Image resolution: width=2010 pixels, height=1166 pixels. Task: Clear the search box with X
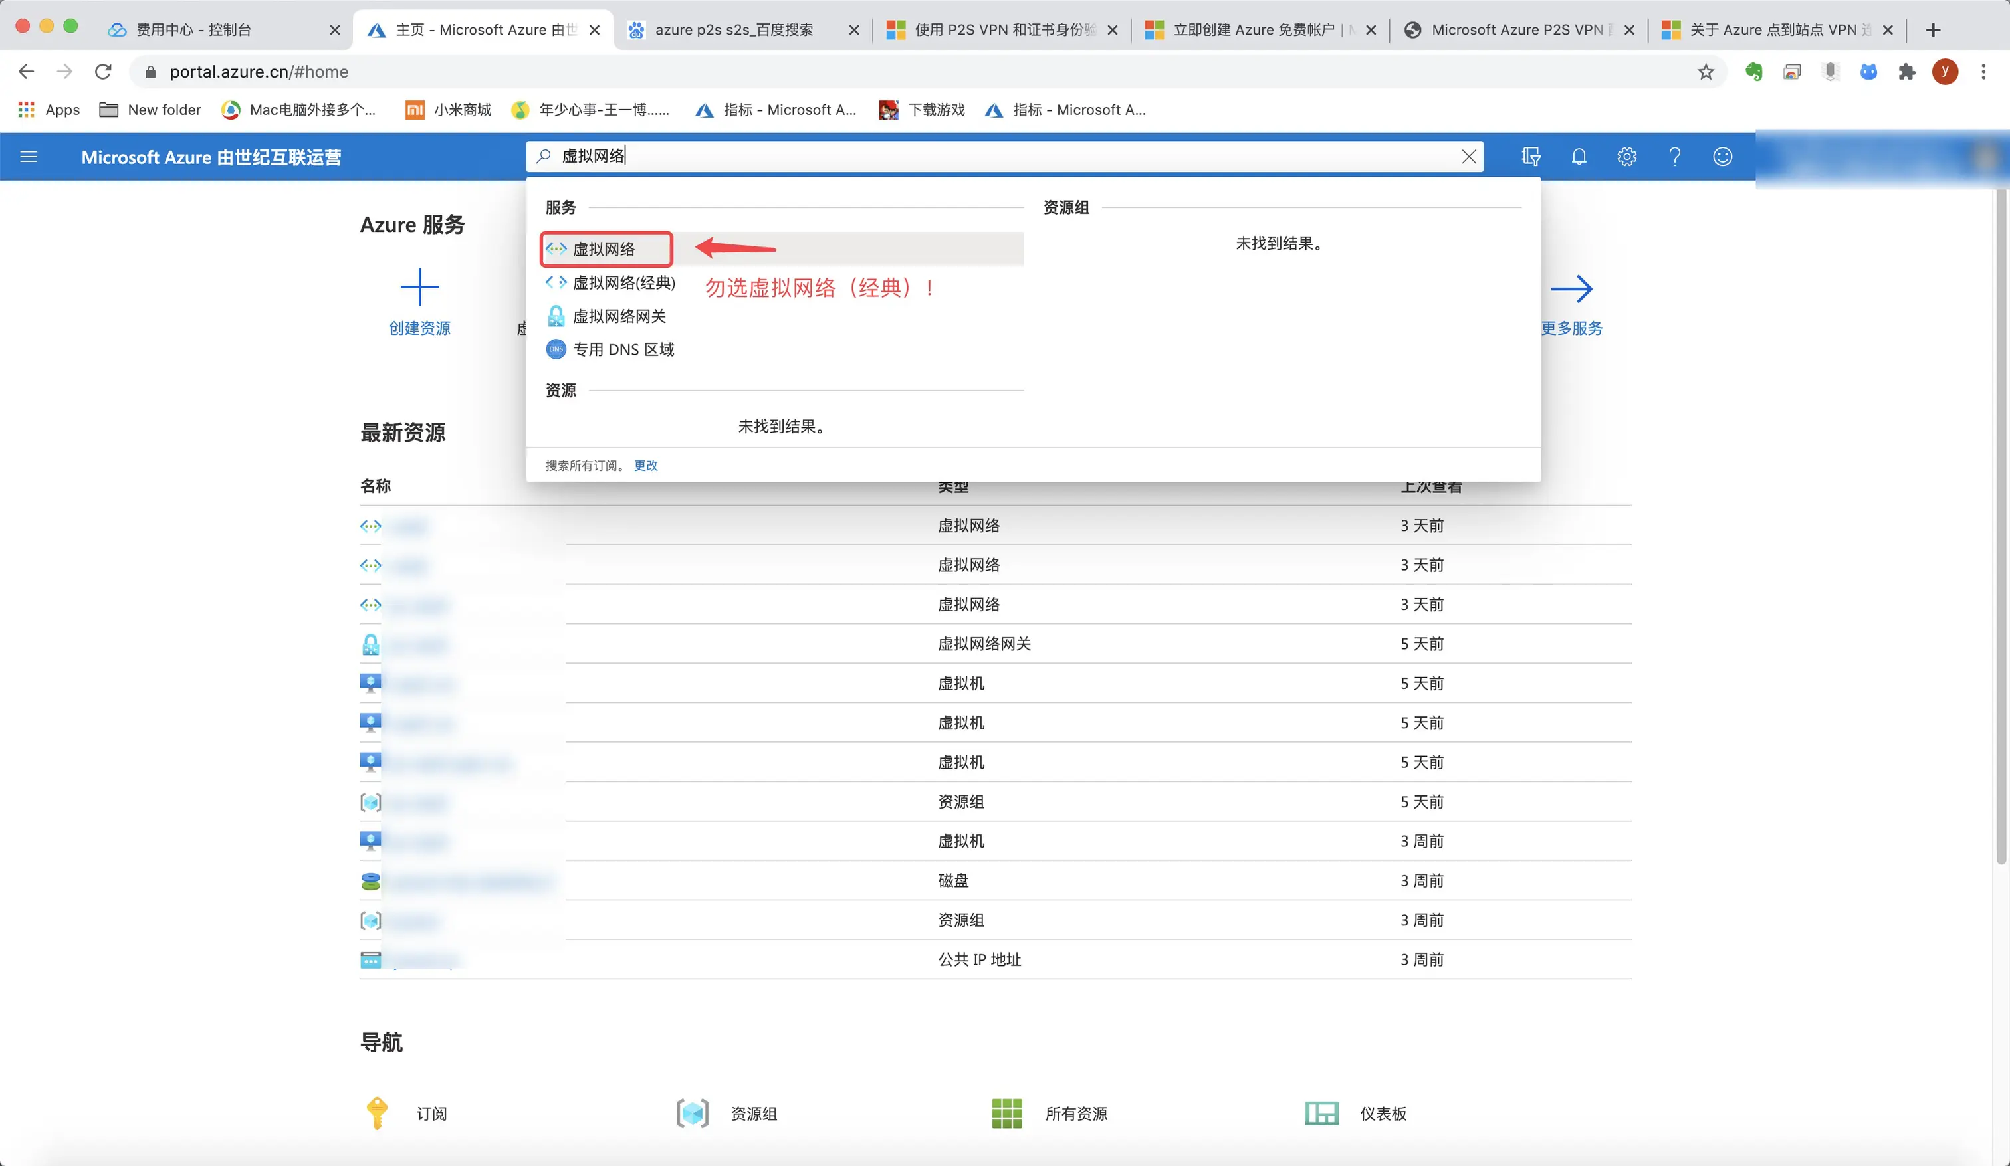click(1468, 156)
